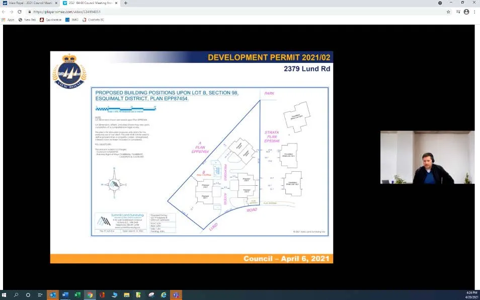
Task: Bookmark this page with the star
Action: [448, 12]
